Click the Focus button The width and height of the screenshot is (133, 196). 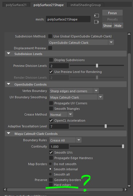tap(112, 13)
